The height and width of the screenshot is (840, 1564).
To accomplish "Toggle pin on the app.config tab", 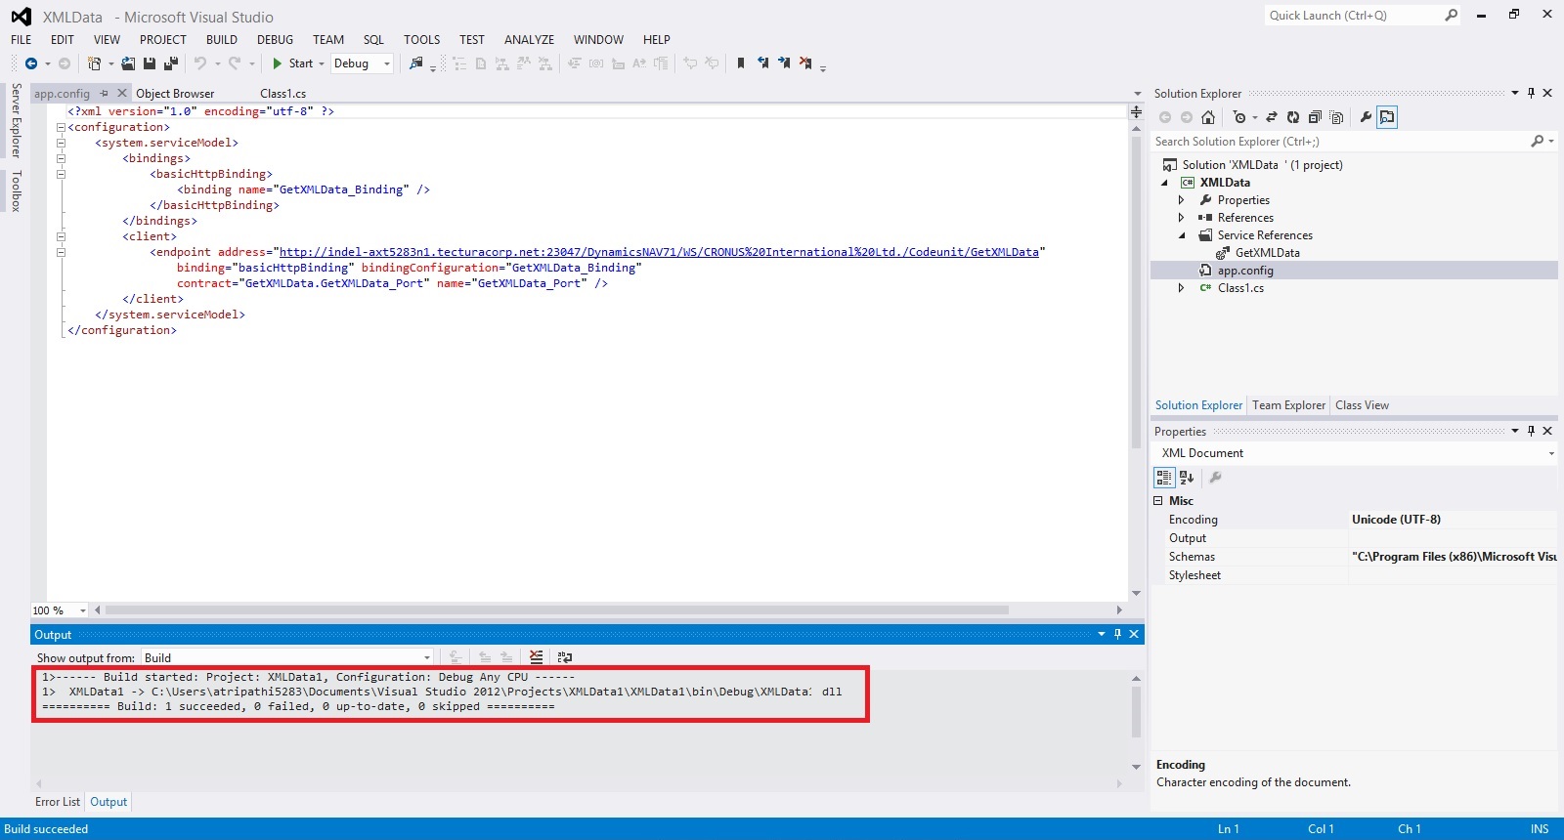I will (x=105, y=94).
